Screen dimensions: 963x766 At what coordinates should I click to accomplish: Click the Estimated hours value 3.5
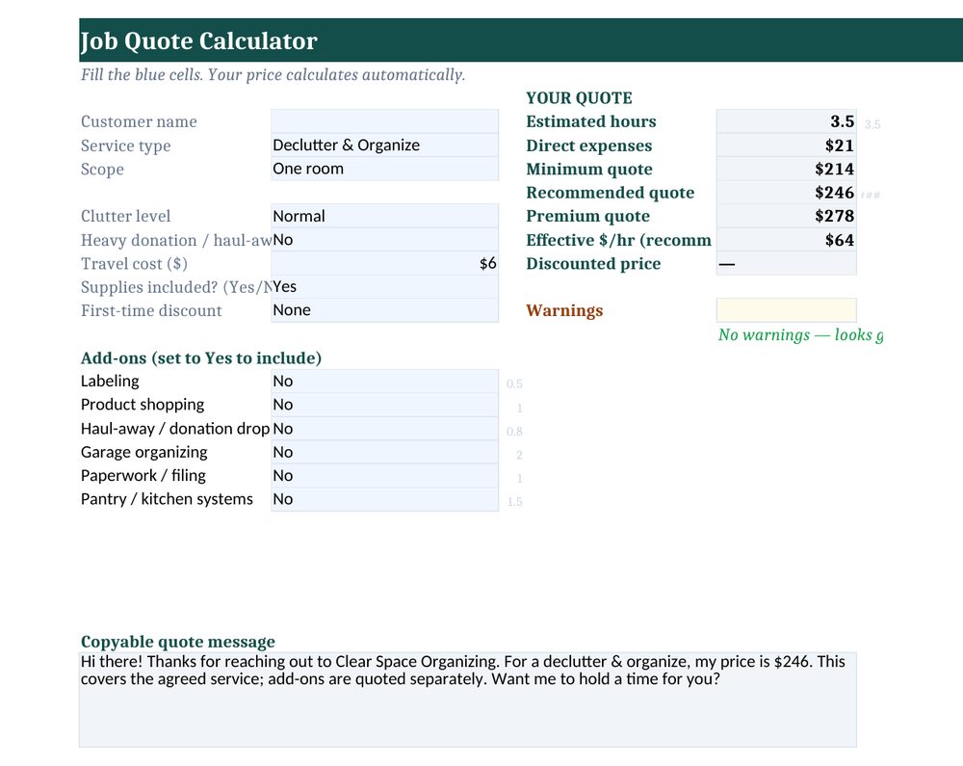[786, 121]
